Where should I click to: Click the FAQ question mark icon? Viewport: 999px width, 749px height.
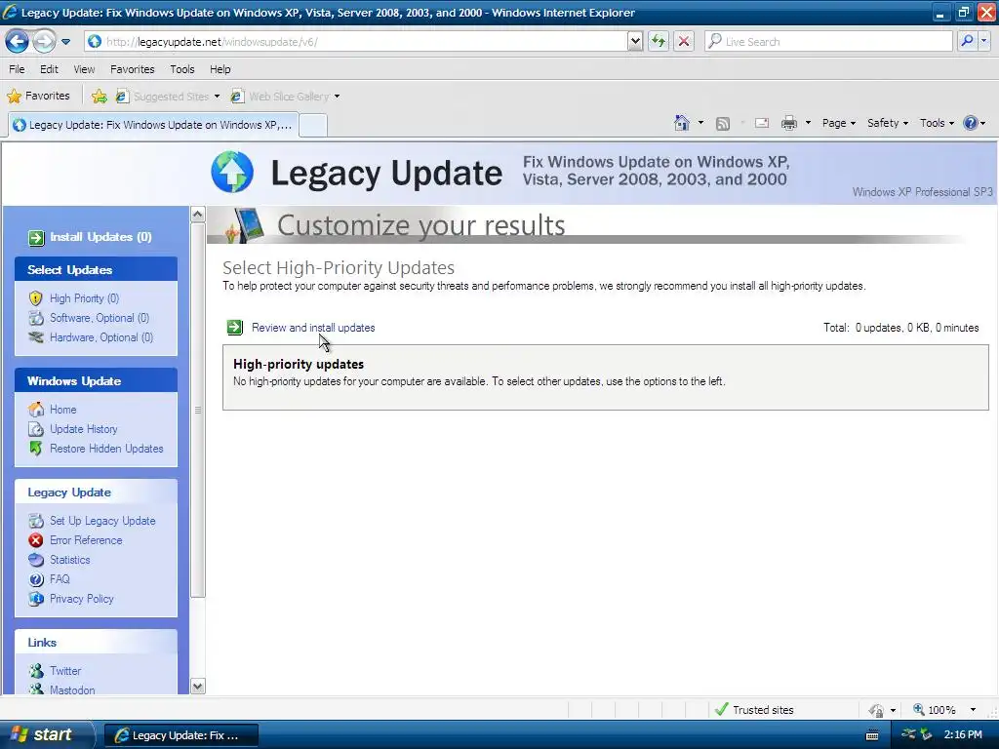pyautogui.click(x=36, y=579)
